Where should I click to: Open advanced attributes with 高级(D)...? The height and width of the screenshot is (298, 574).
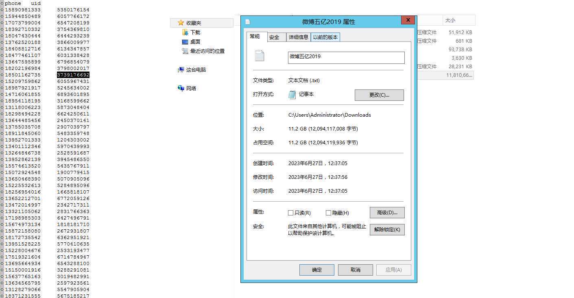click(387, 213)
